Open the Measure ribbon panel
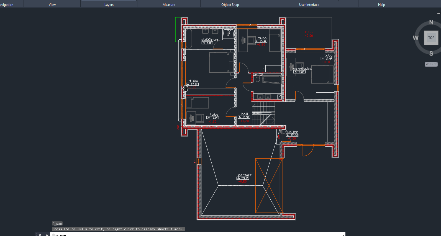Screen dimensions: 441x236 [x=169, y=5]
